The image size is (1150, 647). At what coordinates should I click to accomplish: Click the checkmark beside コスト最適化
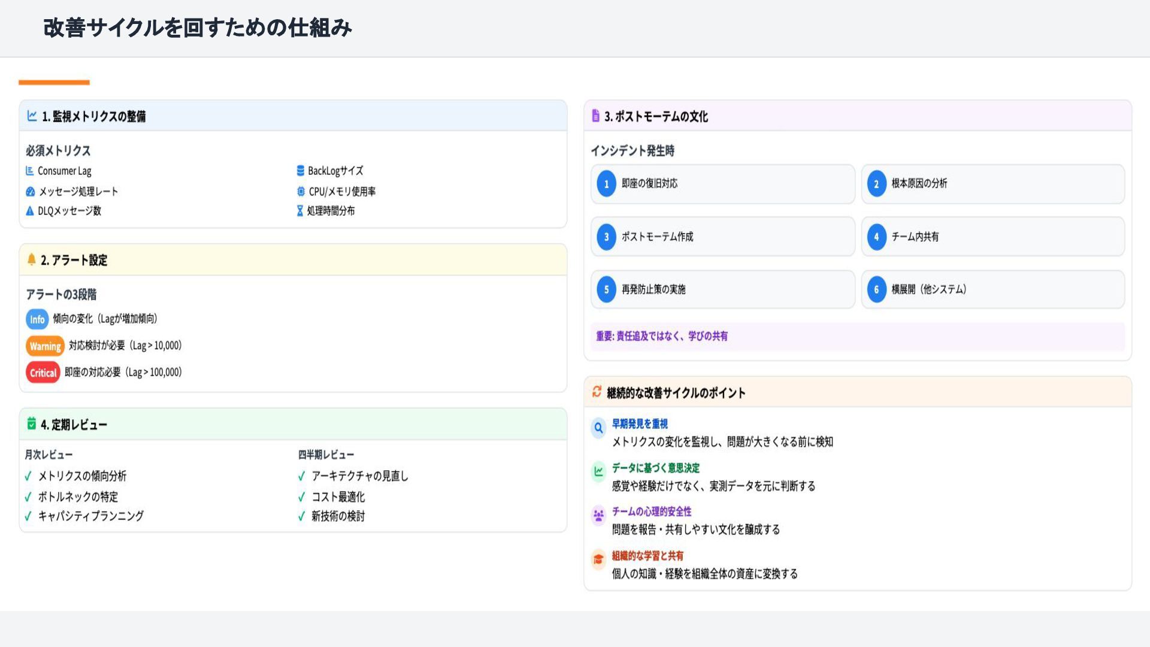coord(301,497)
